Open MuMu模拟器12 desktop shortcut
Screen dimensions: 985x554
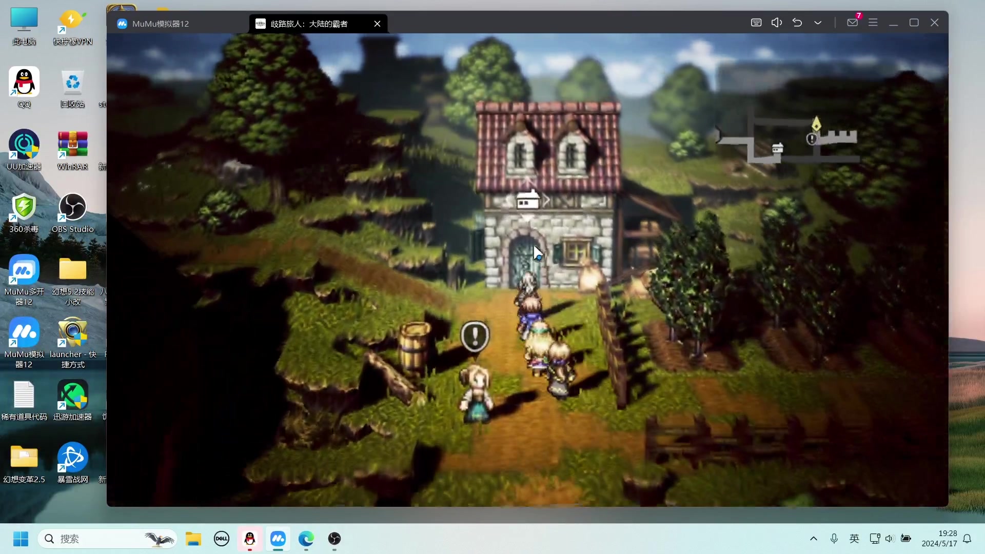[x=24, y=343]
